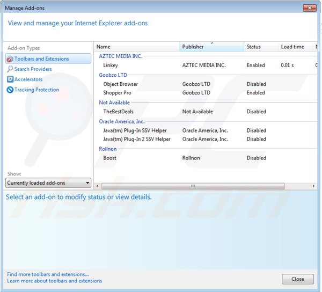The image size is (322, 292).
Task: Sort list by Publisher column header
Action: pos(212,47)
